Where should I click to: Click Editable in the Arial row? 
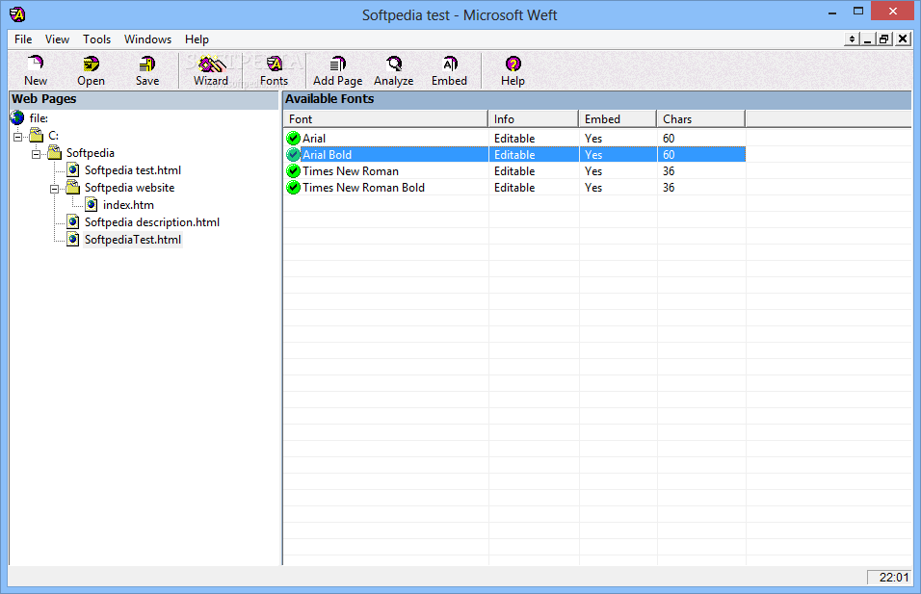514,139
